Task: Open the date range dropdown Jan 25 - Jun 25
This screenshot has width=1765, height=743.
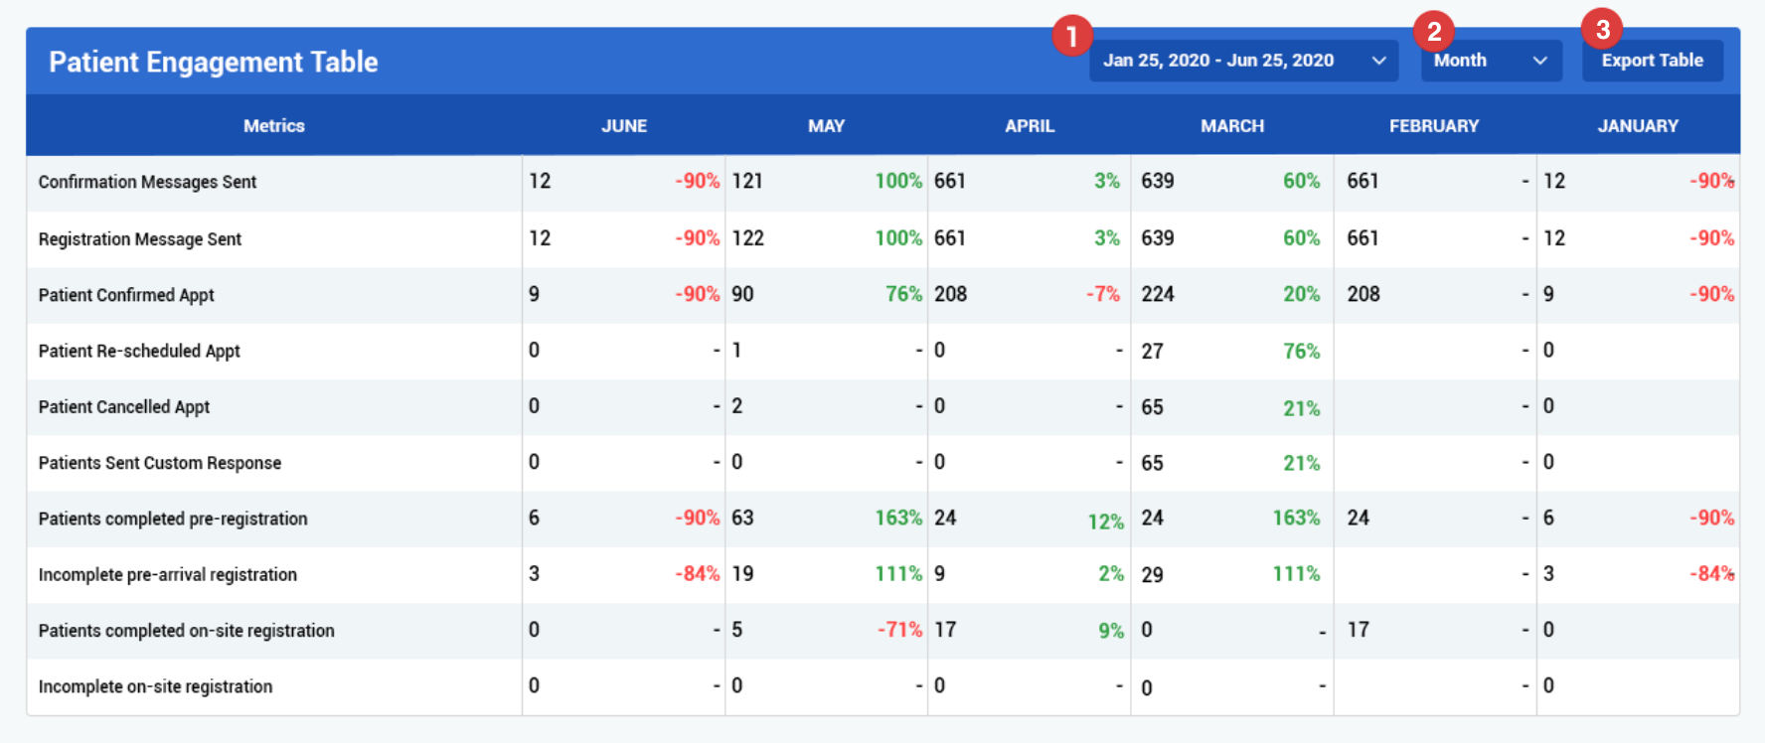Action: pyautogui.click(x=1243, y=61)
